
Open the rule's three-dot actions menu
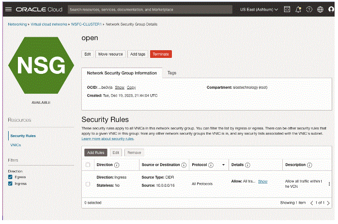[329, 184]
